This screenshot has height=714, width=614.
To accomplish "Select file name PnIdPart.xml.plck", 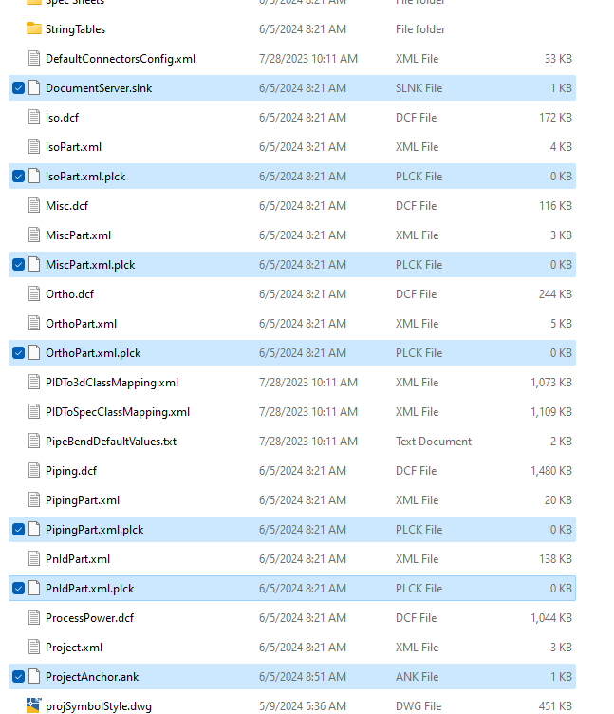I will pyautogui.click(x=89, y=589).
